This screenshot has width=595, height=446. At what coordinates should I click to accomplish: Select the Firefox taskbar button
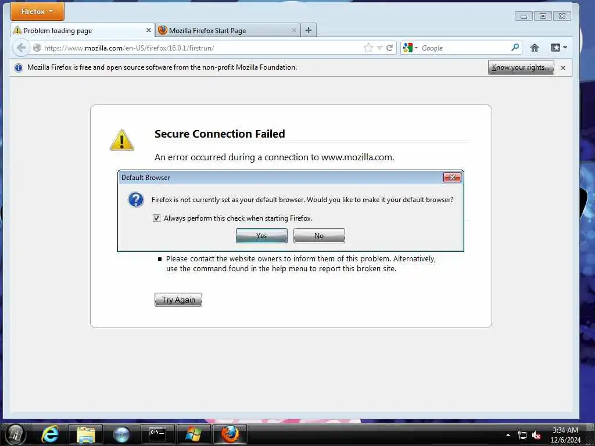pos(230,434)
